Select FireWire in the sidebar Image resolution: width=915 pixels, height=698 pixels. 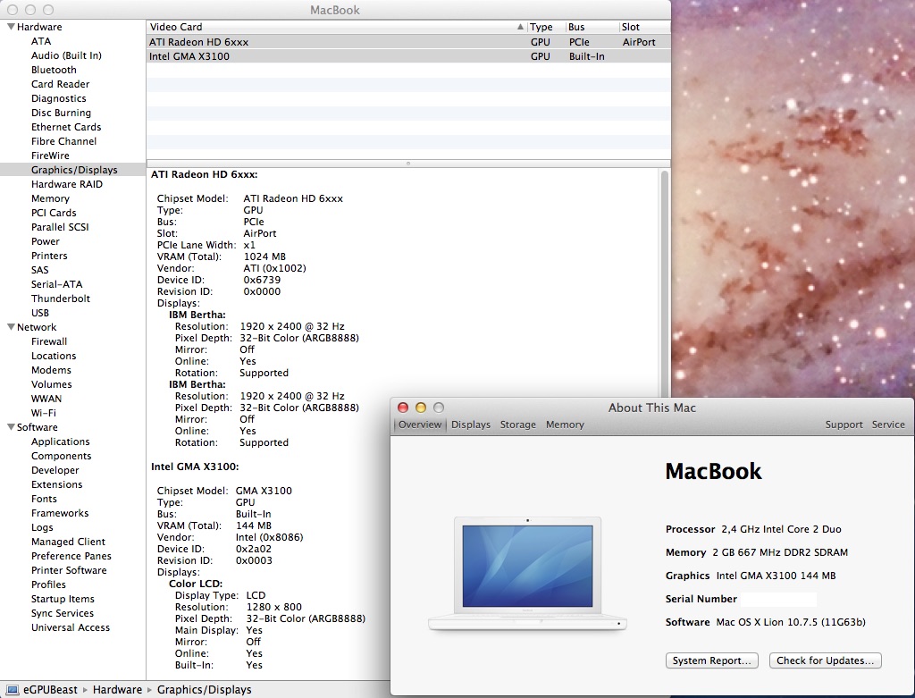tap(50, 156)
